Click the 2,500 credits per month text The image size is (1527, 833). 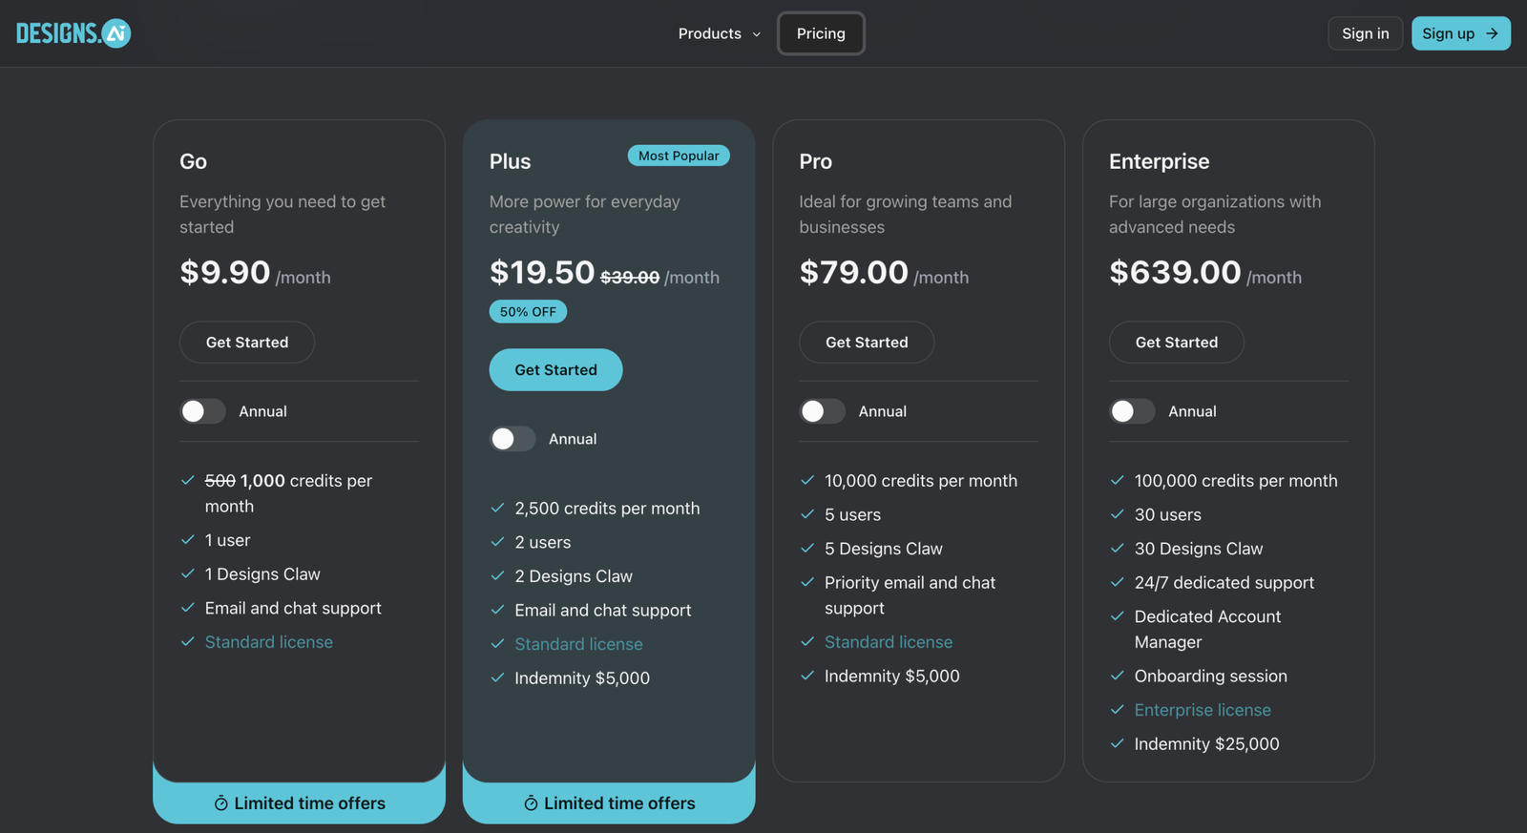pyautogui.click(x=607, y=509)
